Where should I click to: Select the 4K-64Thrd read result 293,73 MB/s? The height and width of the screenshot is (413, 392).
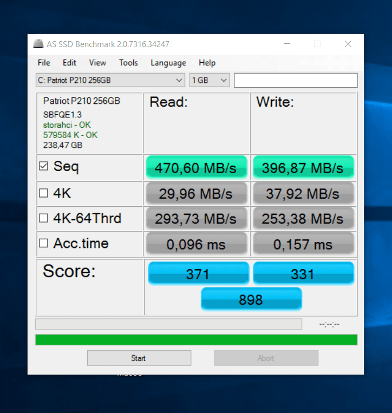point(197,219)
